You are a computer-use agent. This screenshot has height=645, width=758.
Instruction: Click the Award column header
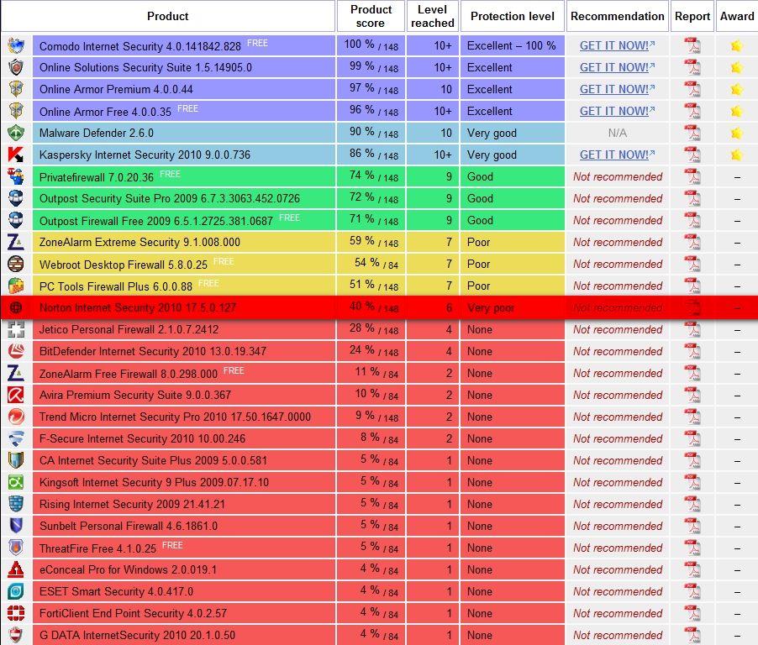(737, 17)
